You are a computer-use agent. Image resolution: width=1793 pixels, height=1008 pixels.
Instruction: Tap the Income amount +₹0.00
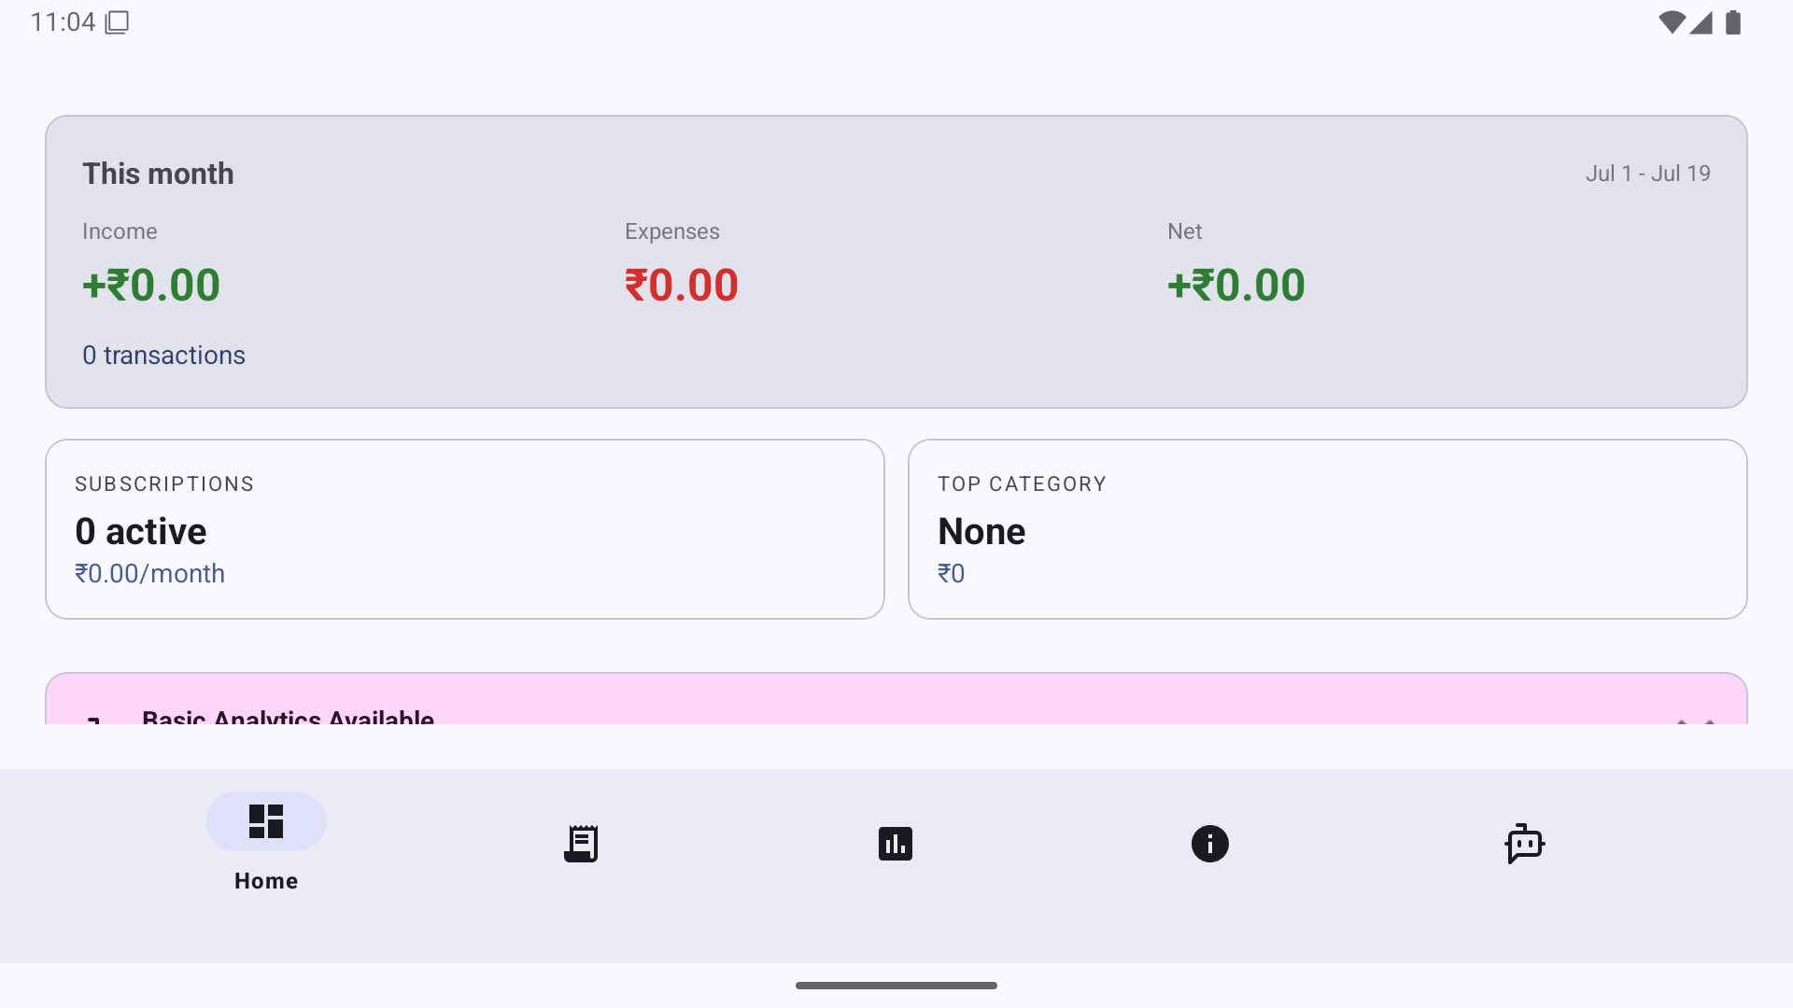(x=151, y=286)
